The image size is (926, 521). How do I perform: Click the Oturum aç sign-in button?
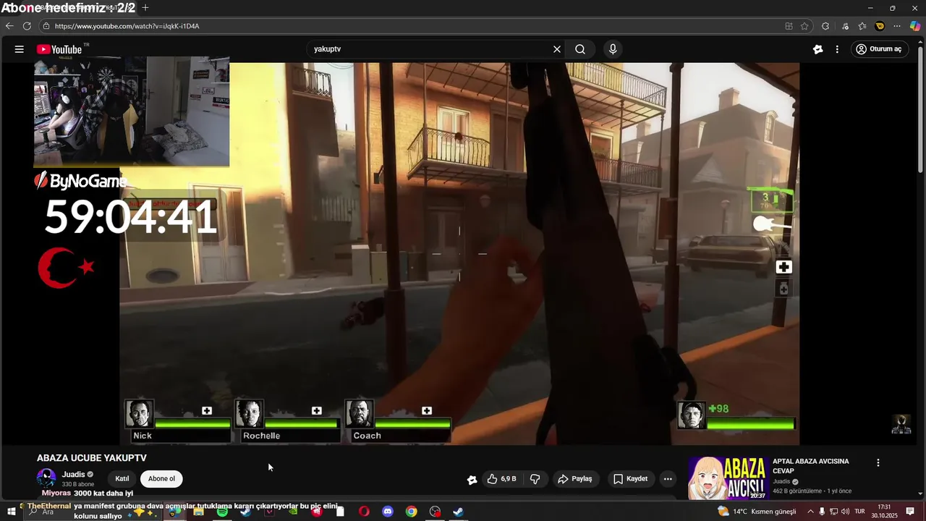(x=878, y=49)
